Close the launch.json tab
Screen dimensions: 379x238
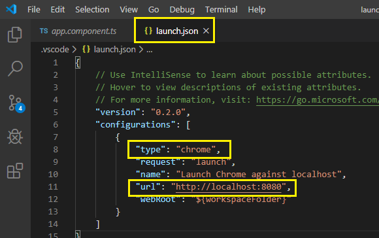pos(206,31)
